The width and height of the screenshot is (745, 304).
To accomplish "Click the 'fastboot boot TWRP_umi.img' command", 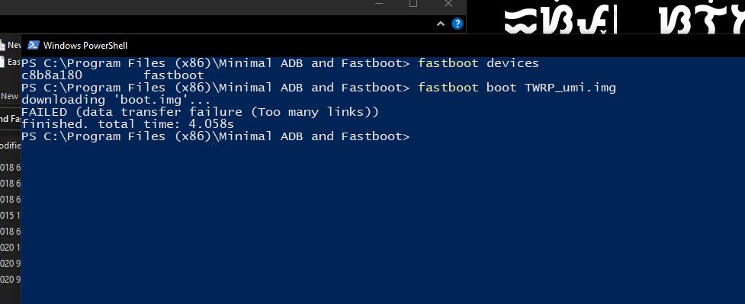I will pyautogui.click(x=517, y=88).
